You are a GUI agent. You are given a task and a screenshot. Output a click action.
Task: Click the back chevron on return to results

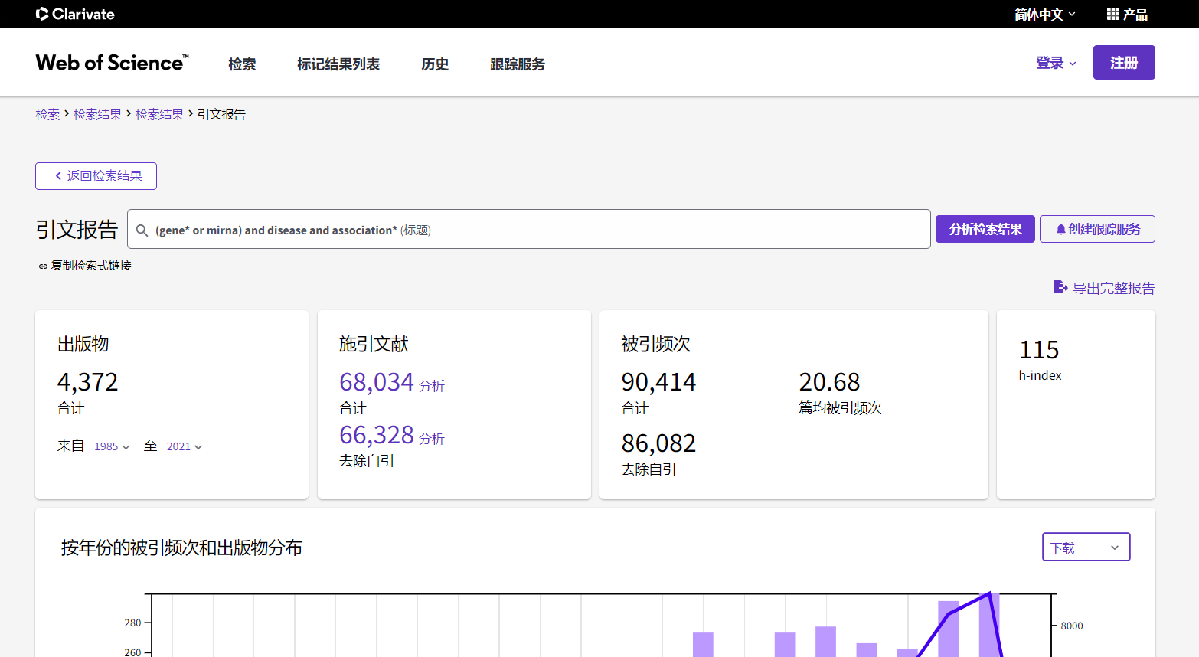pos(58,176)
